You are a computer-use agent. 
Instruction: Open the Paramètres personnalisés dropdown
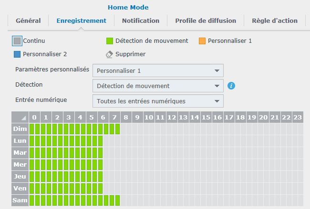(x=158, y=70)
